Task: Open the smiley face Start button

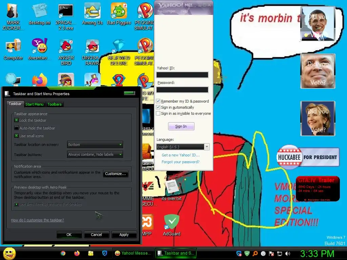Action: (9, 253)
